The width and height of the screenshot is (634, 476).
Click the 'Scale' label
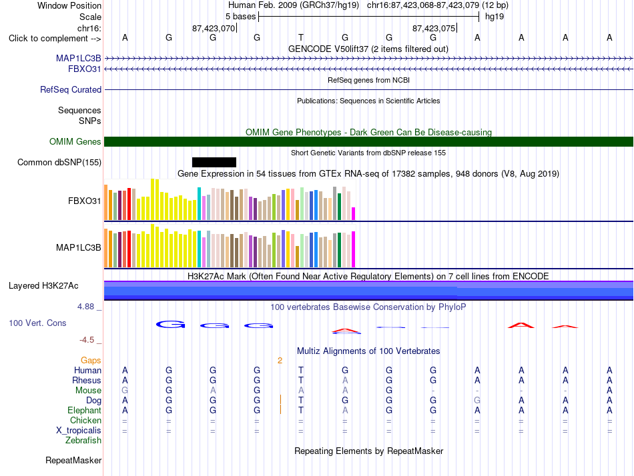pos(91,17)
